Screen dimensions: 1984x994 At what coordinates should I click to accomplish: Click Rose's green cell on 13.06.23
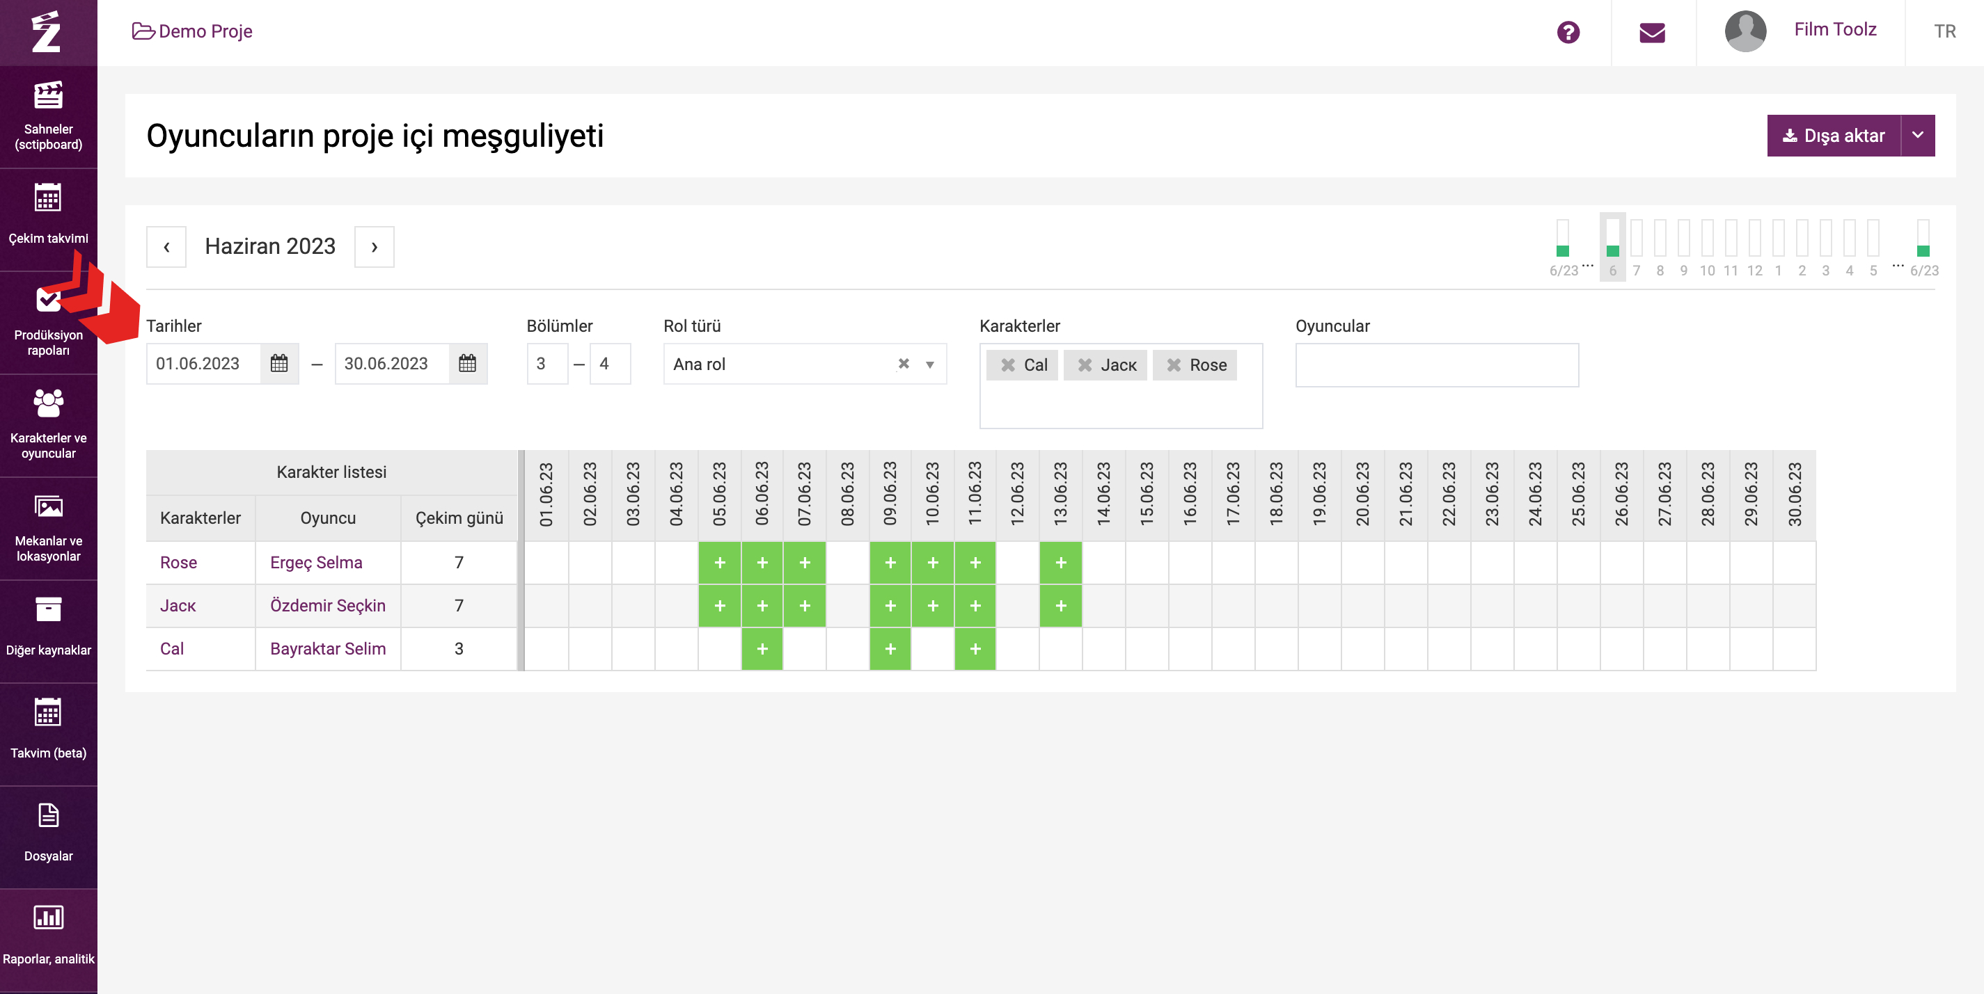coord(1060,563)
